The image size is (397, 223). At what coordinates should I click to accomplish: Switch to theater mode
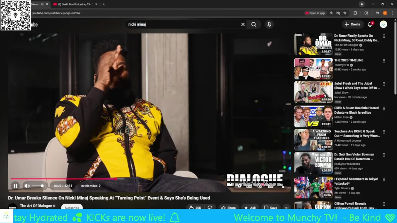click(x=271, y=186)
